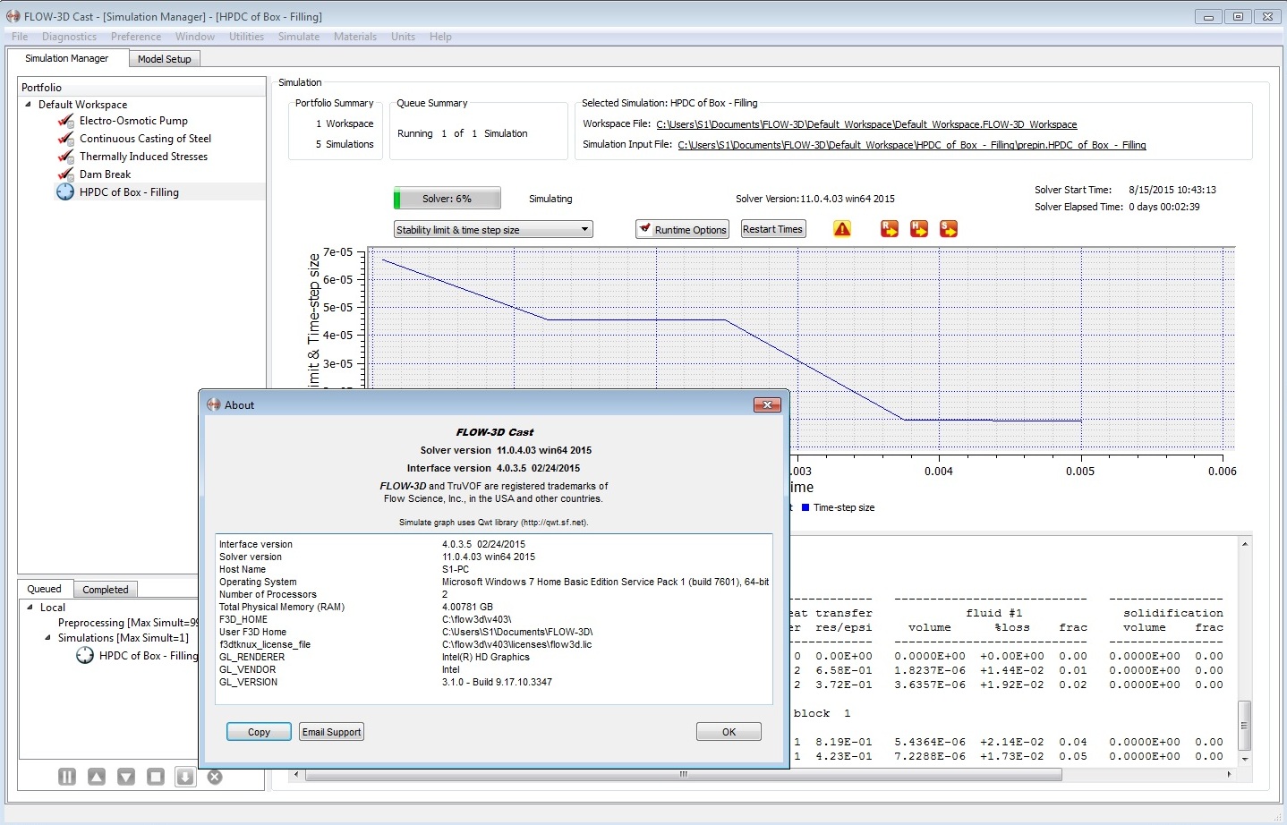Screen dimensions: 1287x825
Task: Click the Runtime Options button
Action: pyautogui.click(x=682, y=230)
